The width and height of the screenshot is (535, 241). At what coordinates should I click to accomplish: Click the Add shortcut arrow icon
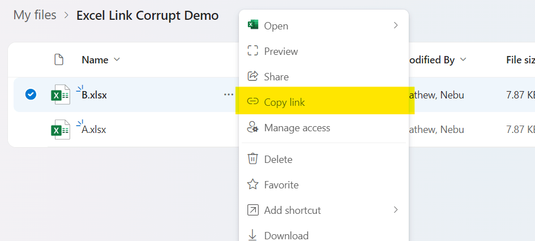[253, 210]
